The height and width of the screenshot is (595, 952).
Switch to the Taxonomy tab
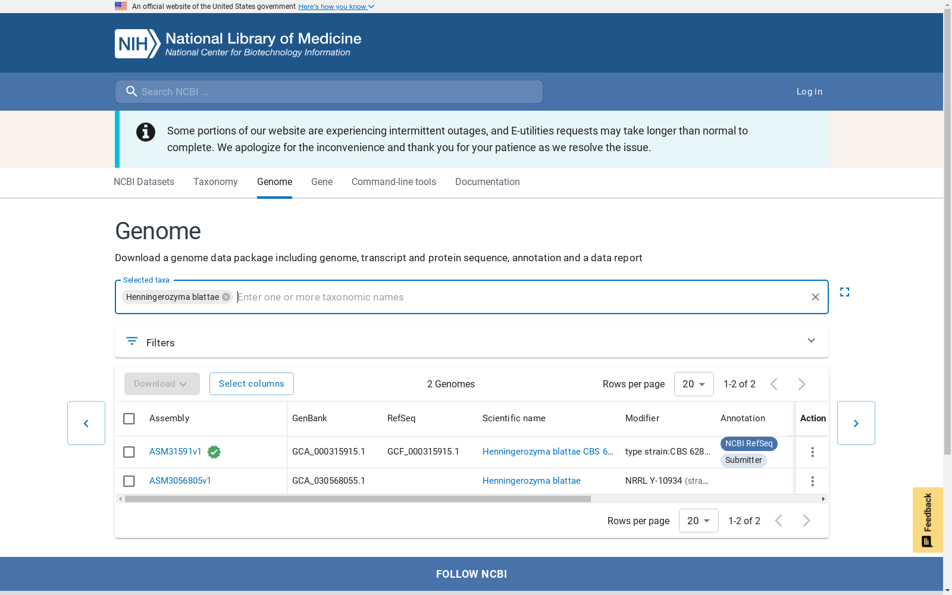coord(215,182)
